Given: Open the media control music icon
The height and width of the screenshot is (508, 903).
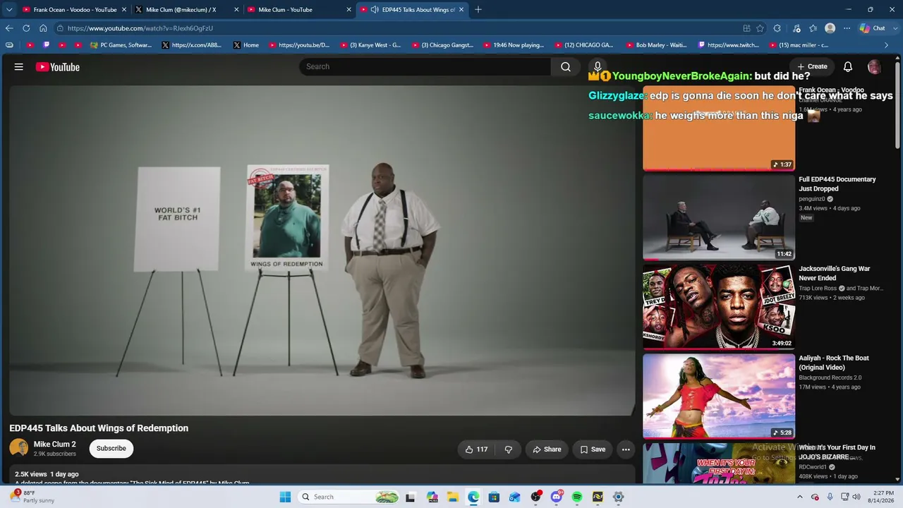Looking at the screenshot, I should pos(796,28).
